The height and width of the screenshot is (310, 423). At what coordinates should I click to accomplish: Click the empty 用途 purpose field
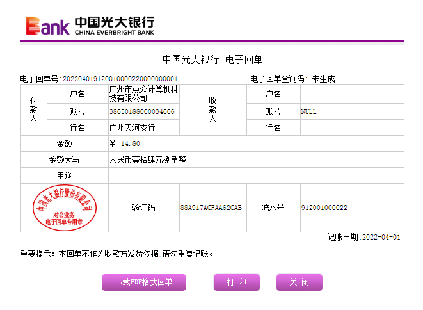coord(256,175)
